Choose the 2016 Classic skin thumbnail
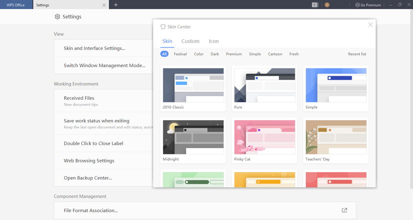 point(193,85)
